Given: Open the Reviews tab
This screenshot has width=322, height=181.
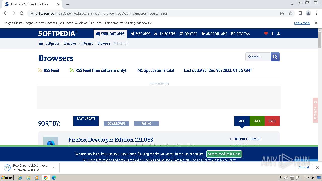Looking at the screenshot, I should click(240, 34).
